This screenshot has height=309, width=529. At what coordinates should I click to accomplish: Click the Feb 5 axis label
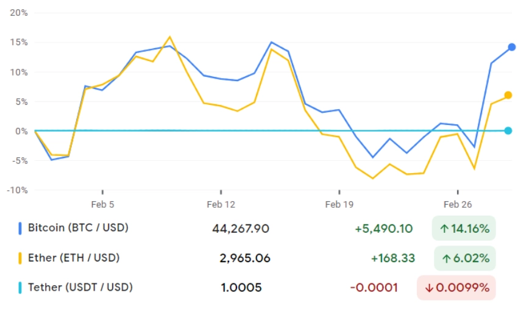(x=102, y=204)
